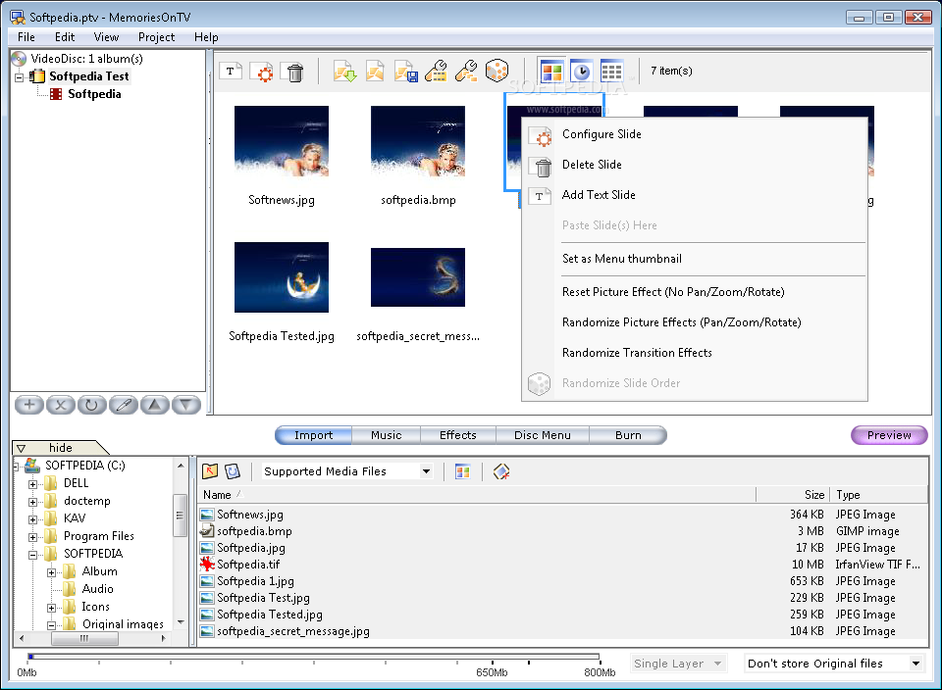Select softpedia_secret_message.jpg in file list

(562, 631)
